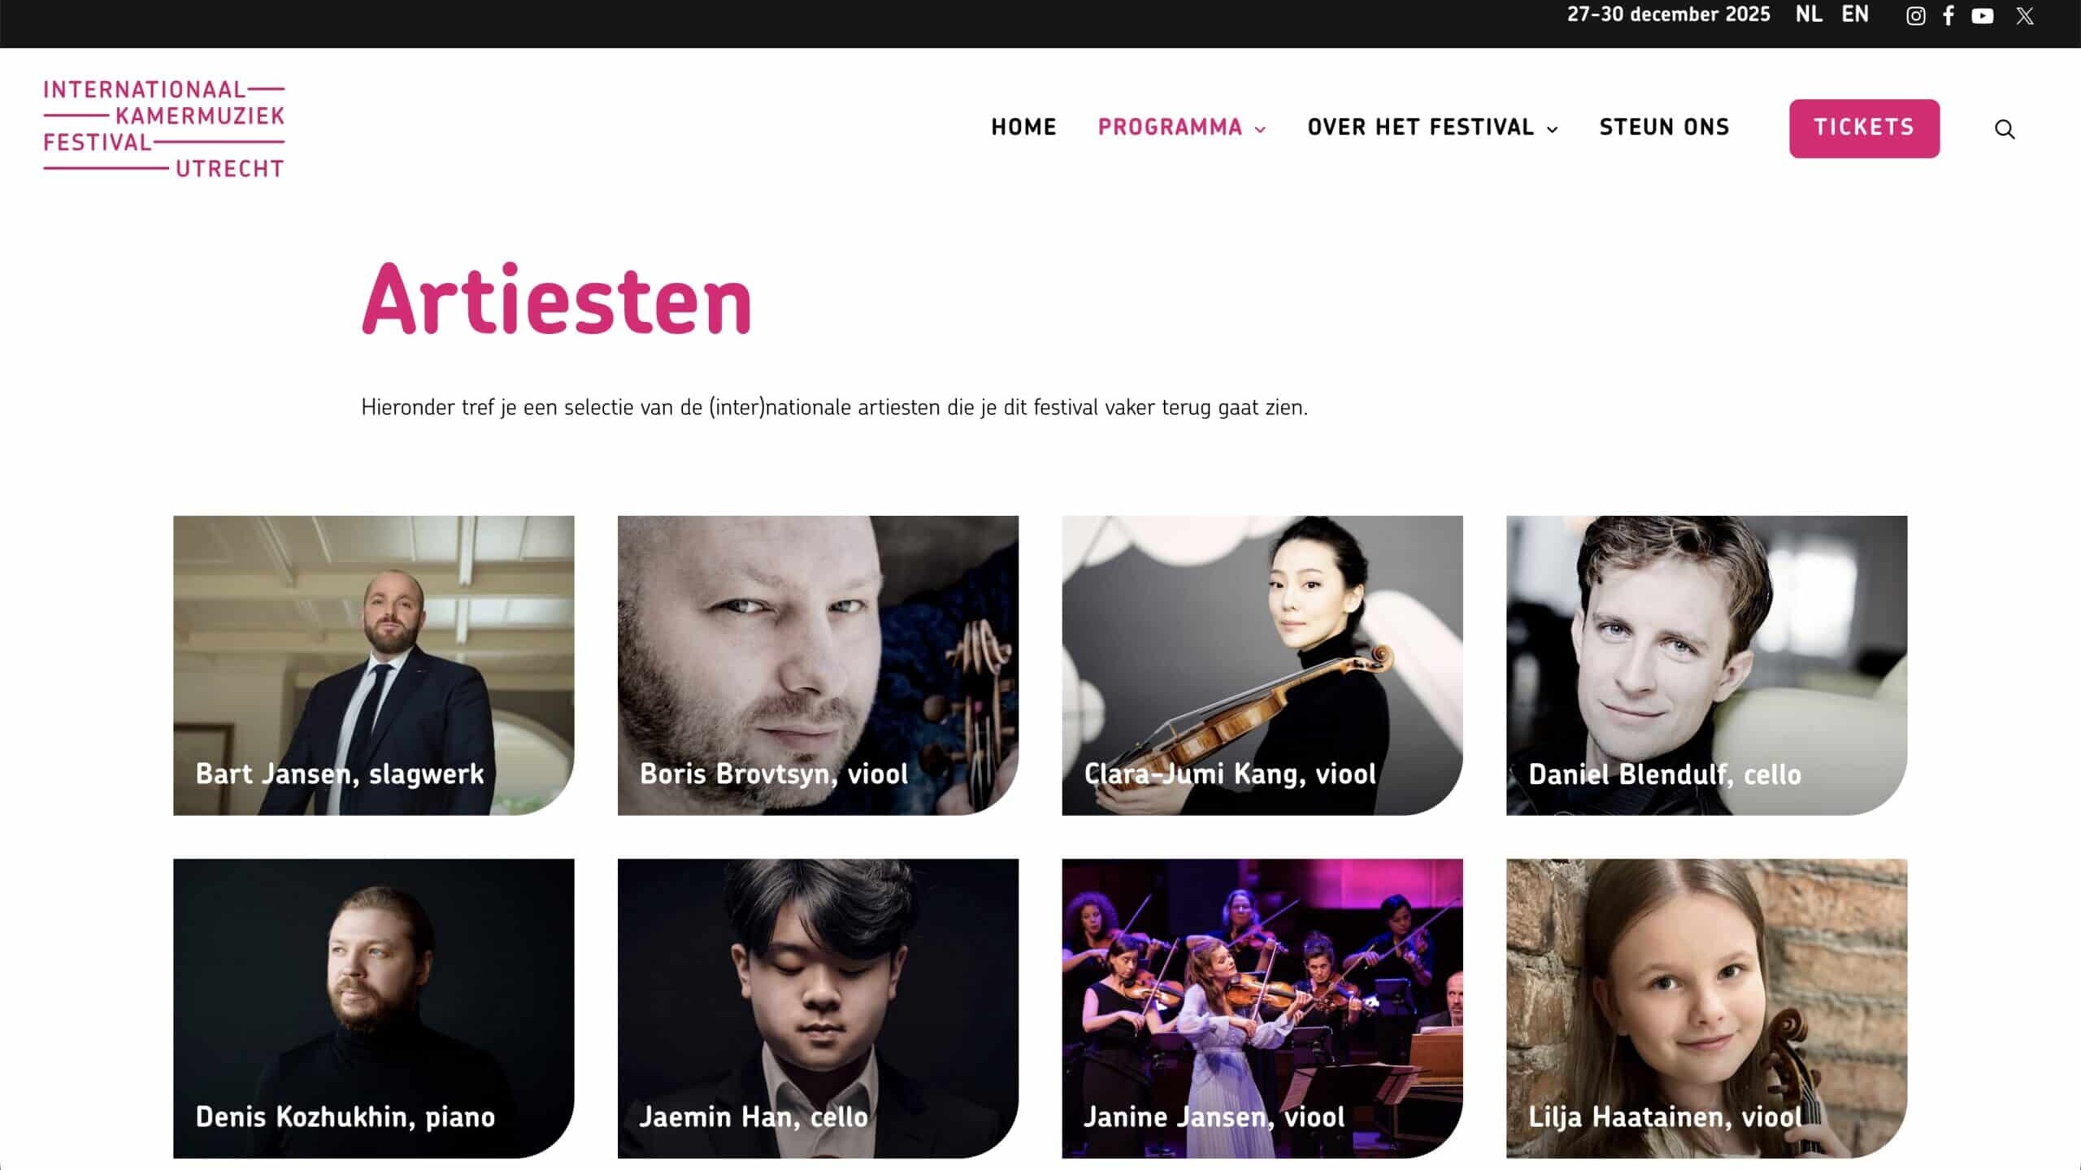
Task: Go to the Home menu item
Action: click(1023, 128)
